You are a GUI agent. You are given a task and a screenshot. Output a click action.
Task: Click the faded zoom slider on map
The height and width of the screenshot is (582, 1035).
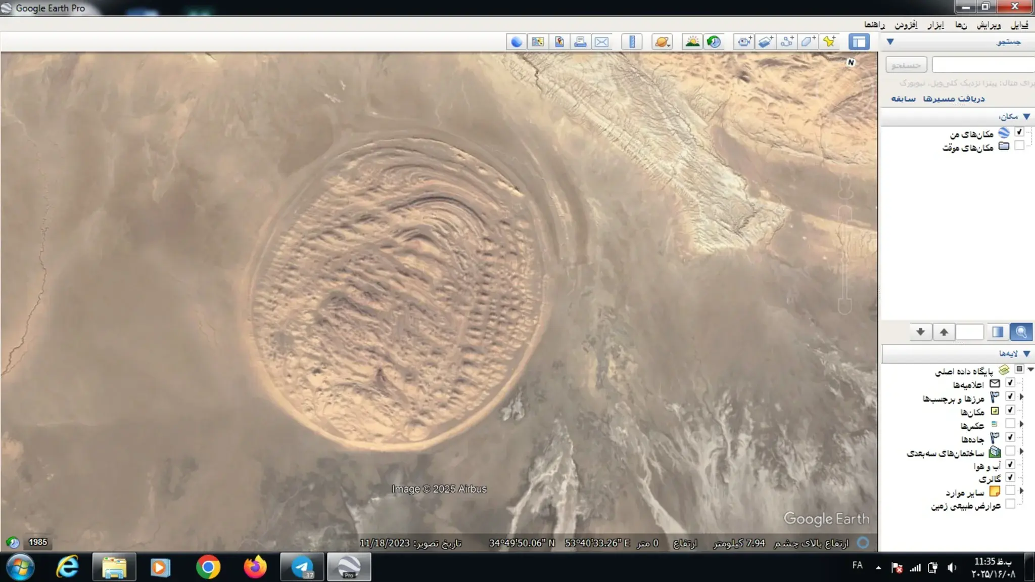(845, 259)
